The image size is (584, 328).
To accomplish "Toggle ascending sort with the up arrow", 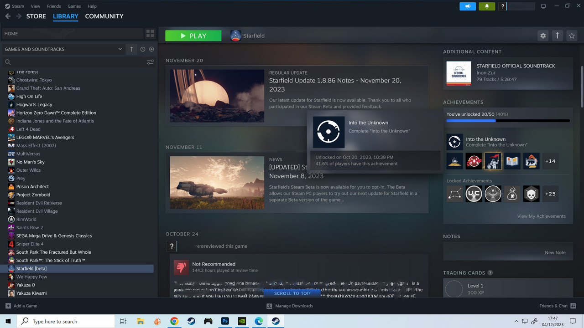I will [131, 49].
